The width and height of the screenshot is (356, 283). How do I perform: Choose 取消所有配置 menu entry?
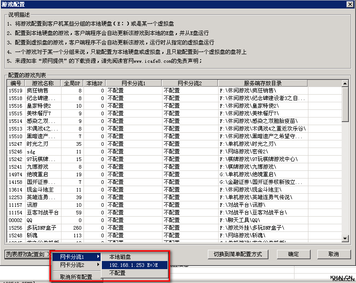click(x=76, y=277)
